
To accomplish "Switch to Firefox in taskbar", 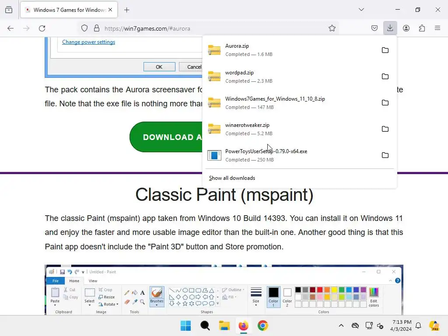I will pyautogui.click(x=243, y=325).
